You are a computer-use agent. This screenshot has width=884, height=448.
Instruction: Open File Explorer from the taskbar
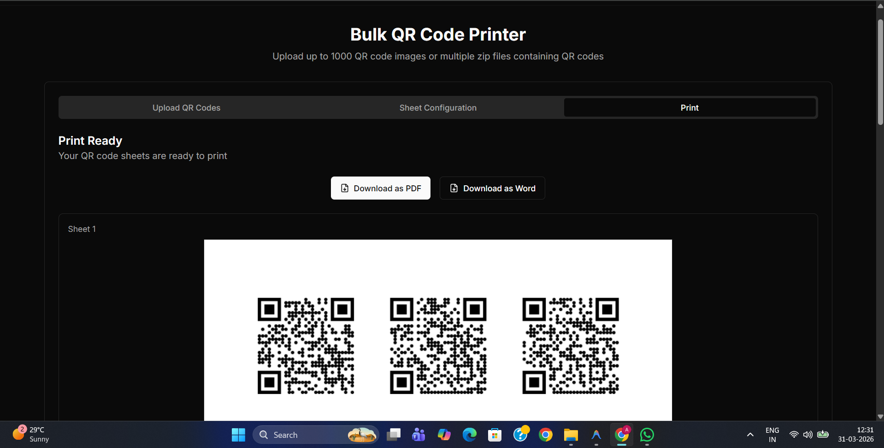tap(571, 435)
